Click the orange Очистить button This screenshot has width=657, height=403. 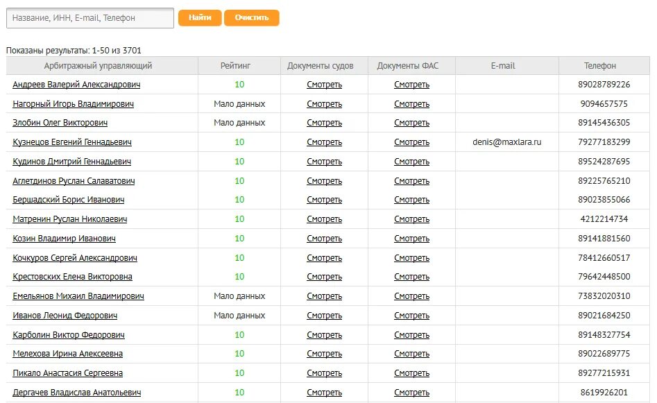[251, 18]
